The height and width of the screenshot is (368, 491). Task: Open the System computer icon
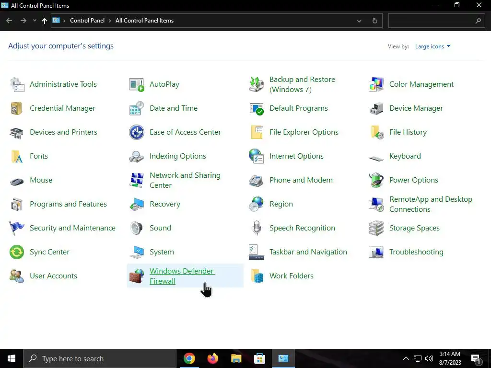137,252
